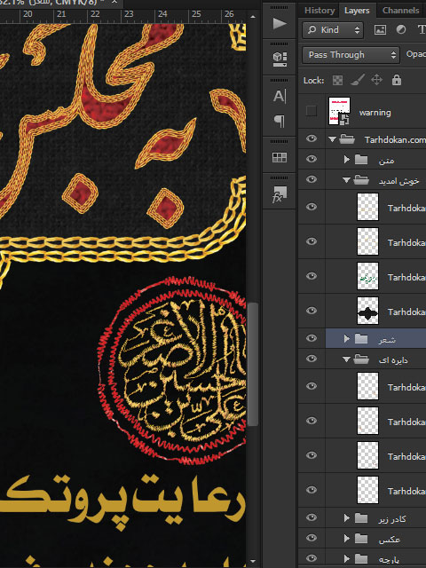Collapse the دایره ای group

(x=347, y=359)
